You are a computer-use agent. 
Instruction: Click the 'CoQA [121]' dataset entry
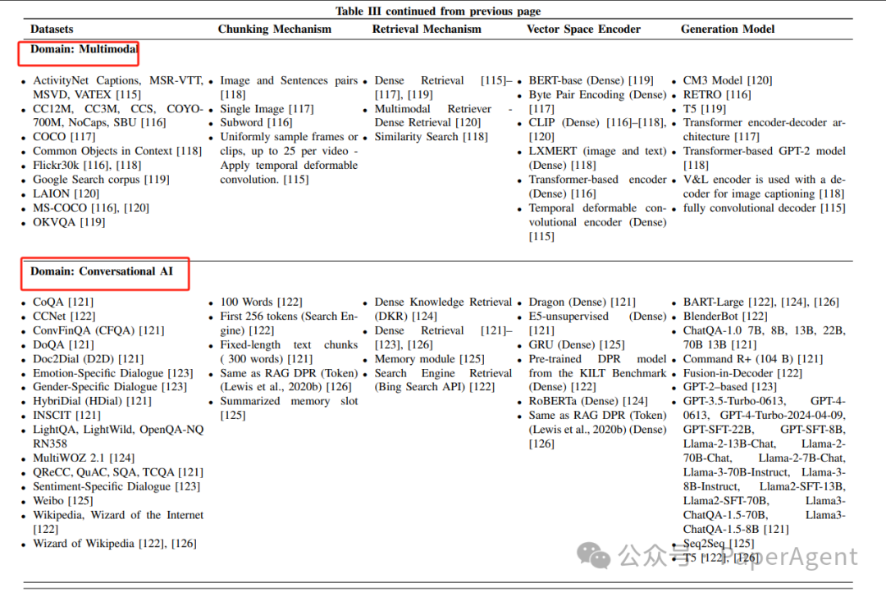pyautogui.click(x=63, y=303)
